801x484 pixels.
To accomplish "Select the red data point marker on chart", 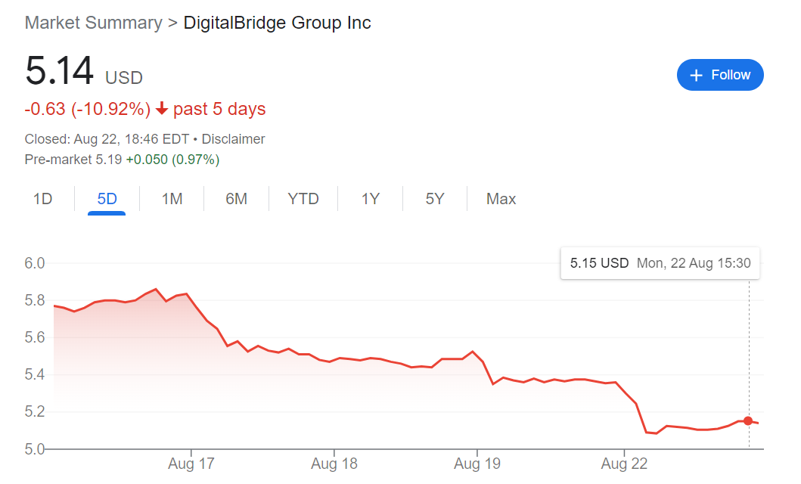I will (x=747, y=420).
